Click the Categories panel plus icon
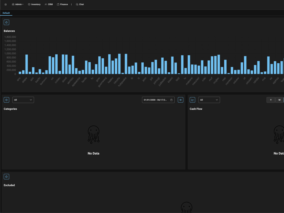The width and height of the screenshot is (284, 213). coord(7,100)
